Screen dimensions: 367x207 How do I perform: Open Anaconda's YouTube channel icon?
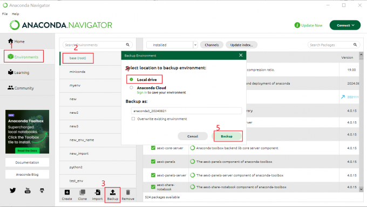coord(28,190)
